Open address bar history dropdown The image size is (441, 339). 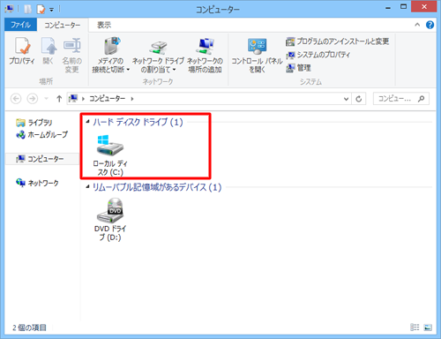tap(346, 99)
